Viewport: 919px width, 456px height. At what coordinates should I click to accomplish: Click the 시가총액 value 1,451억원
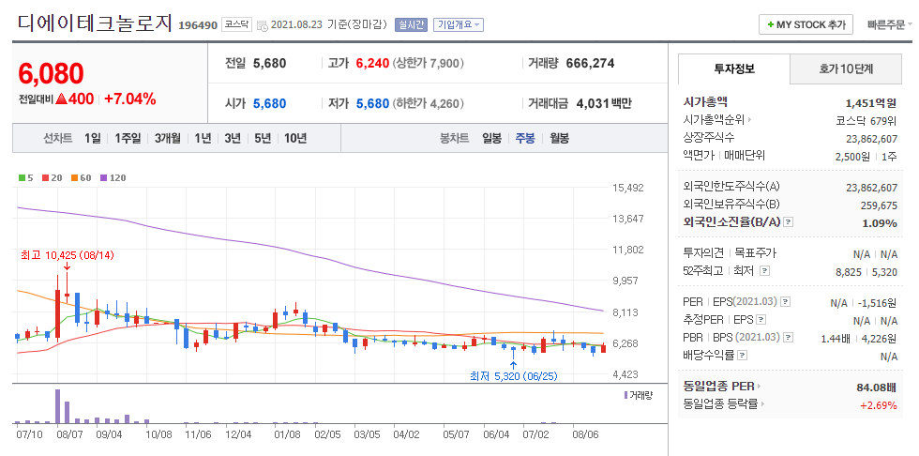point(871,102)
